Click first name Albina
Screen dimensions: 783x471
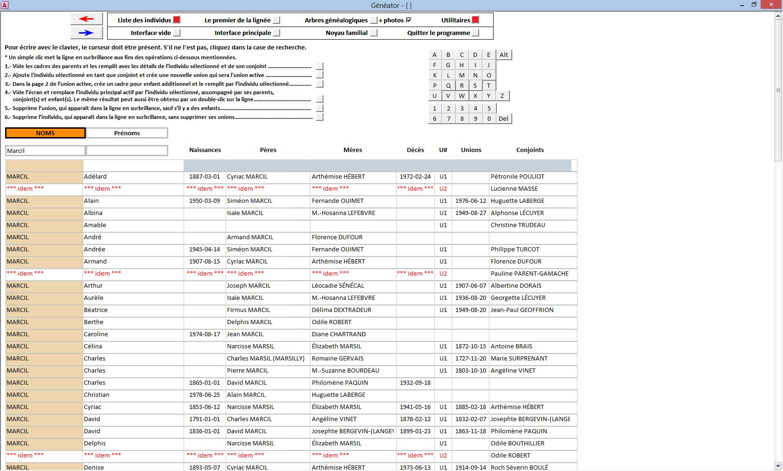click(93, 213)
